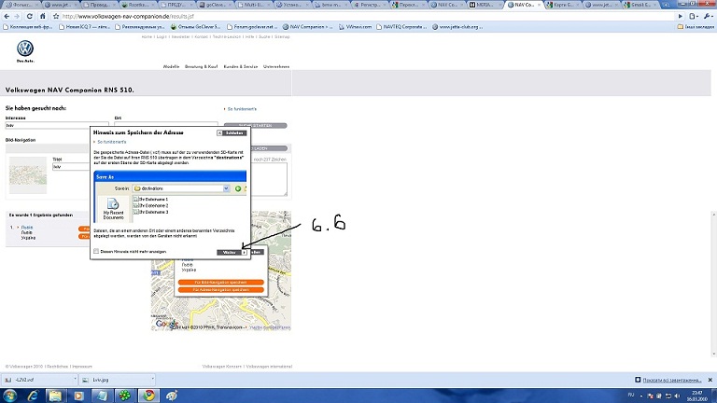Open the ICQ flower taskbar icon
The width and height of the screenshot is (717, 403).
click(x=124, y=396)
